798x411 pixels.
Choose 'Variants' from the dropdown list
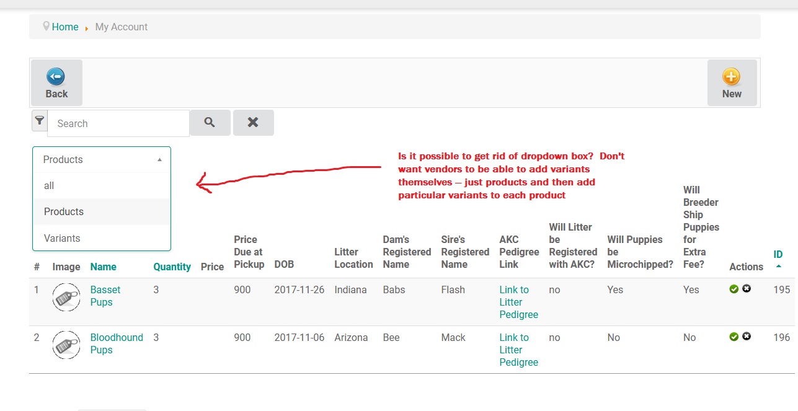tap(62, 238)
